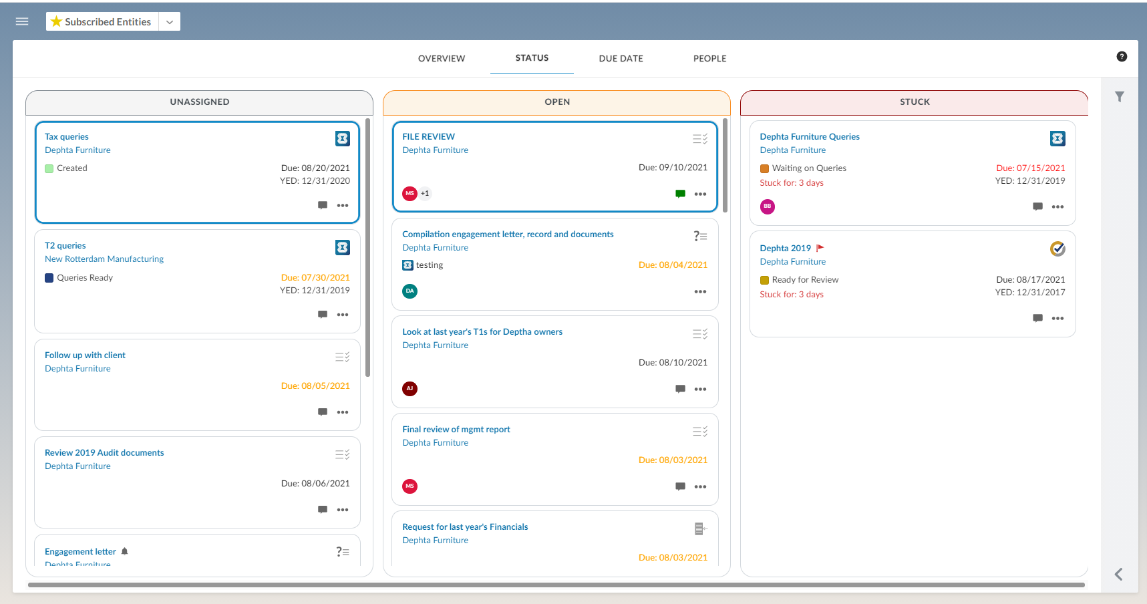
Task: Switch to the OVERVIEW tab
Action: pos(442,59)
